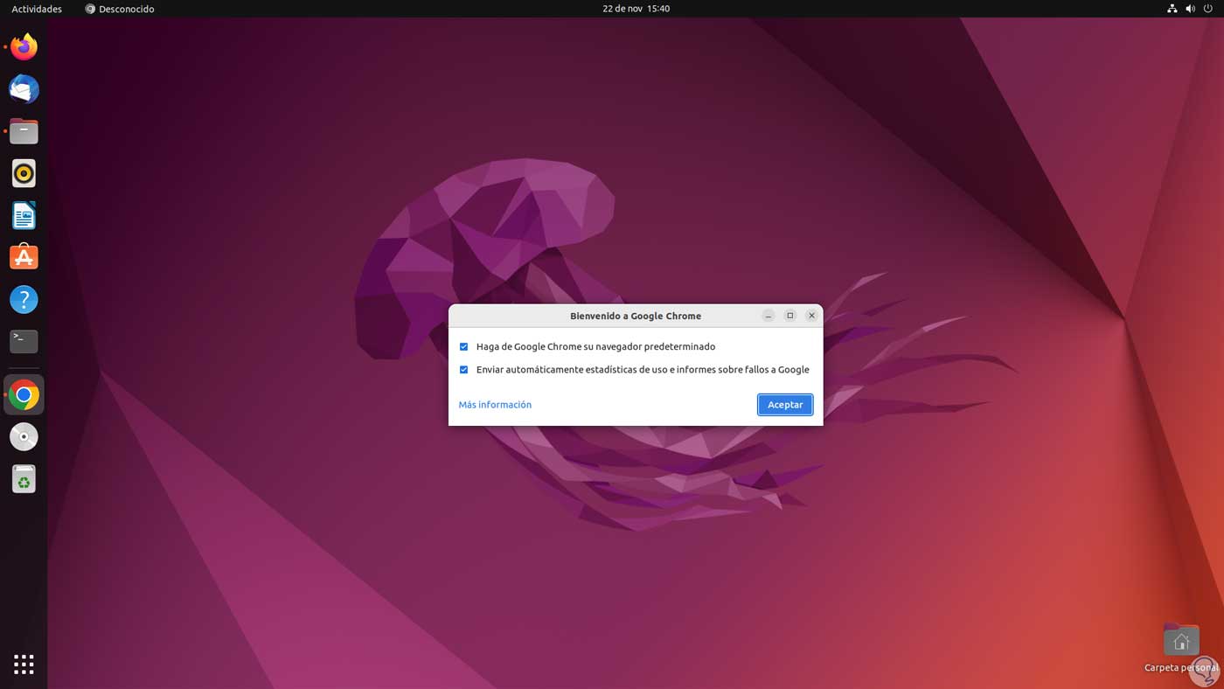The image size is (1224, 689).
Task: Select the running Google Chrome dock icon
Action: click(24, 394)
